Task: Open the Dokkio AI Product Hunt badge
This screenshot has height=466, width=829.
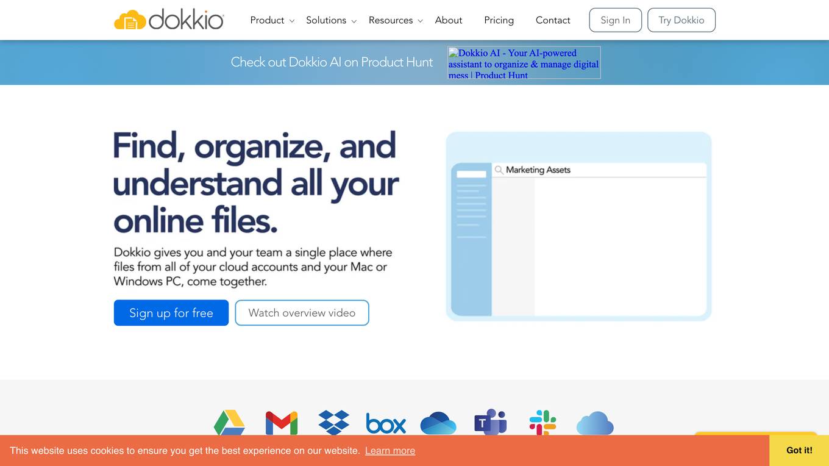Action: [x=524, y=63]
